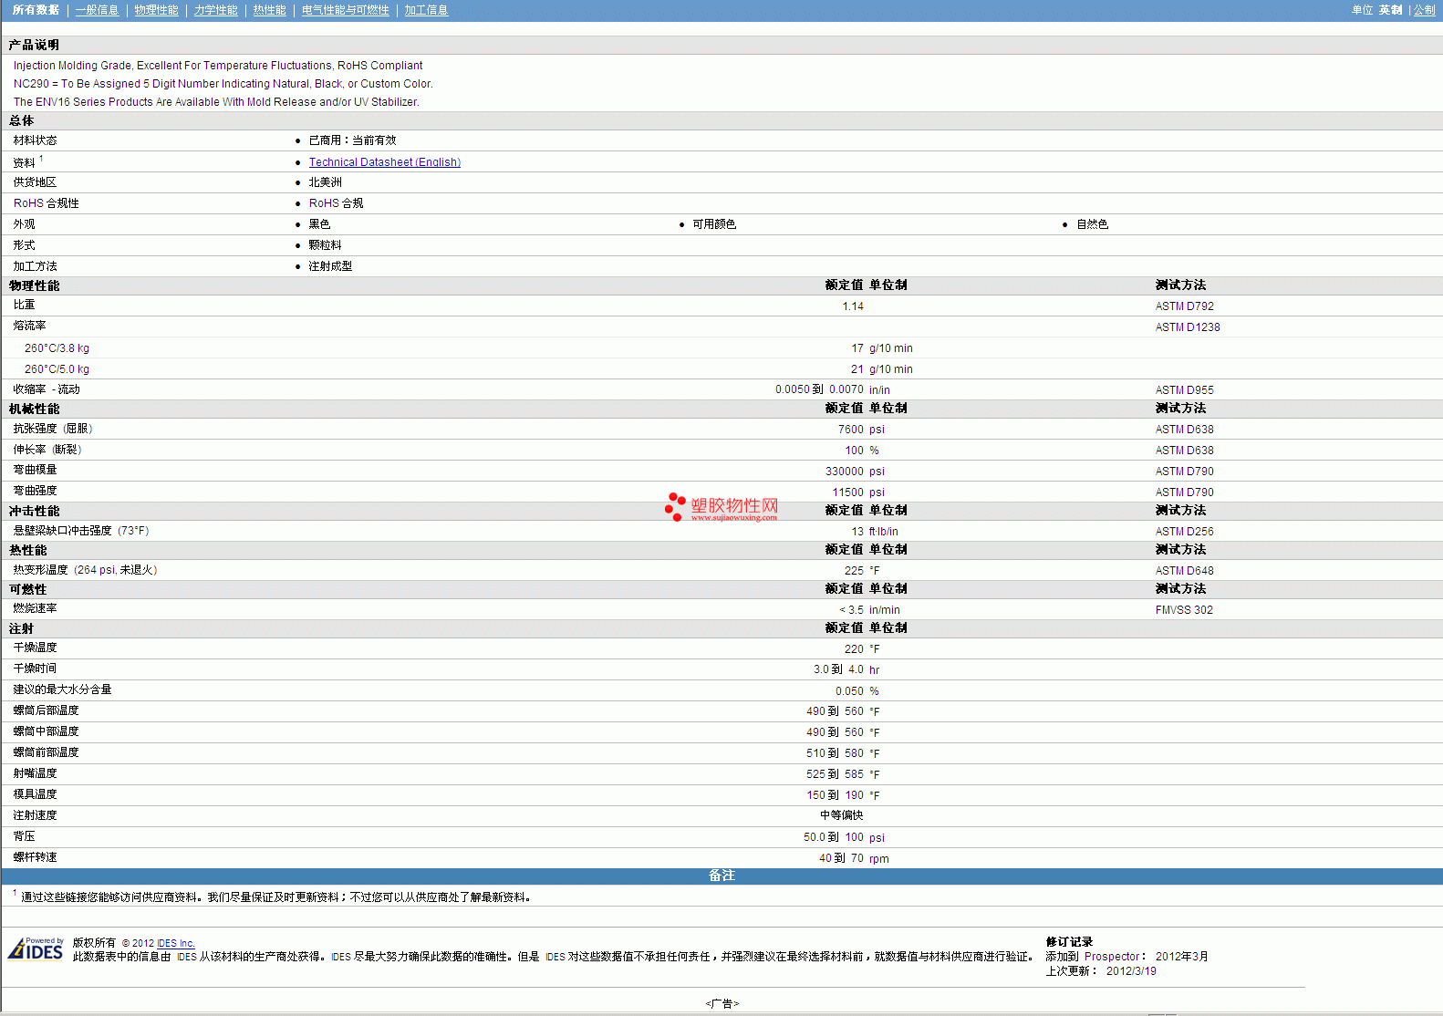Select ASTM D1238 test method text

(x=1187, y=327)
